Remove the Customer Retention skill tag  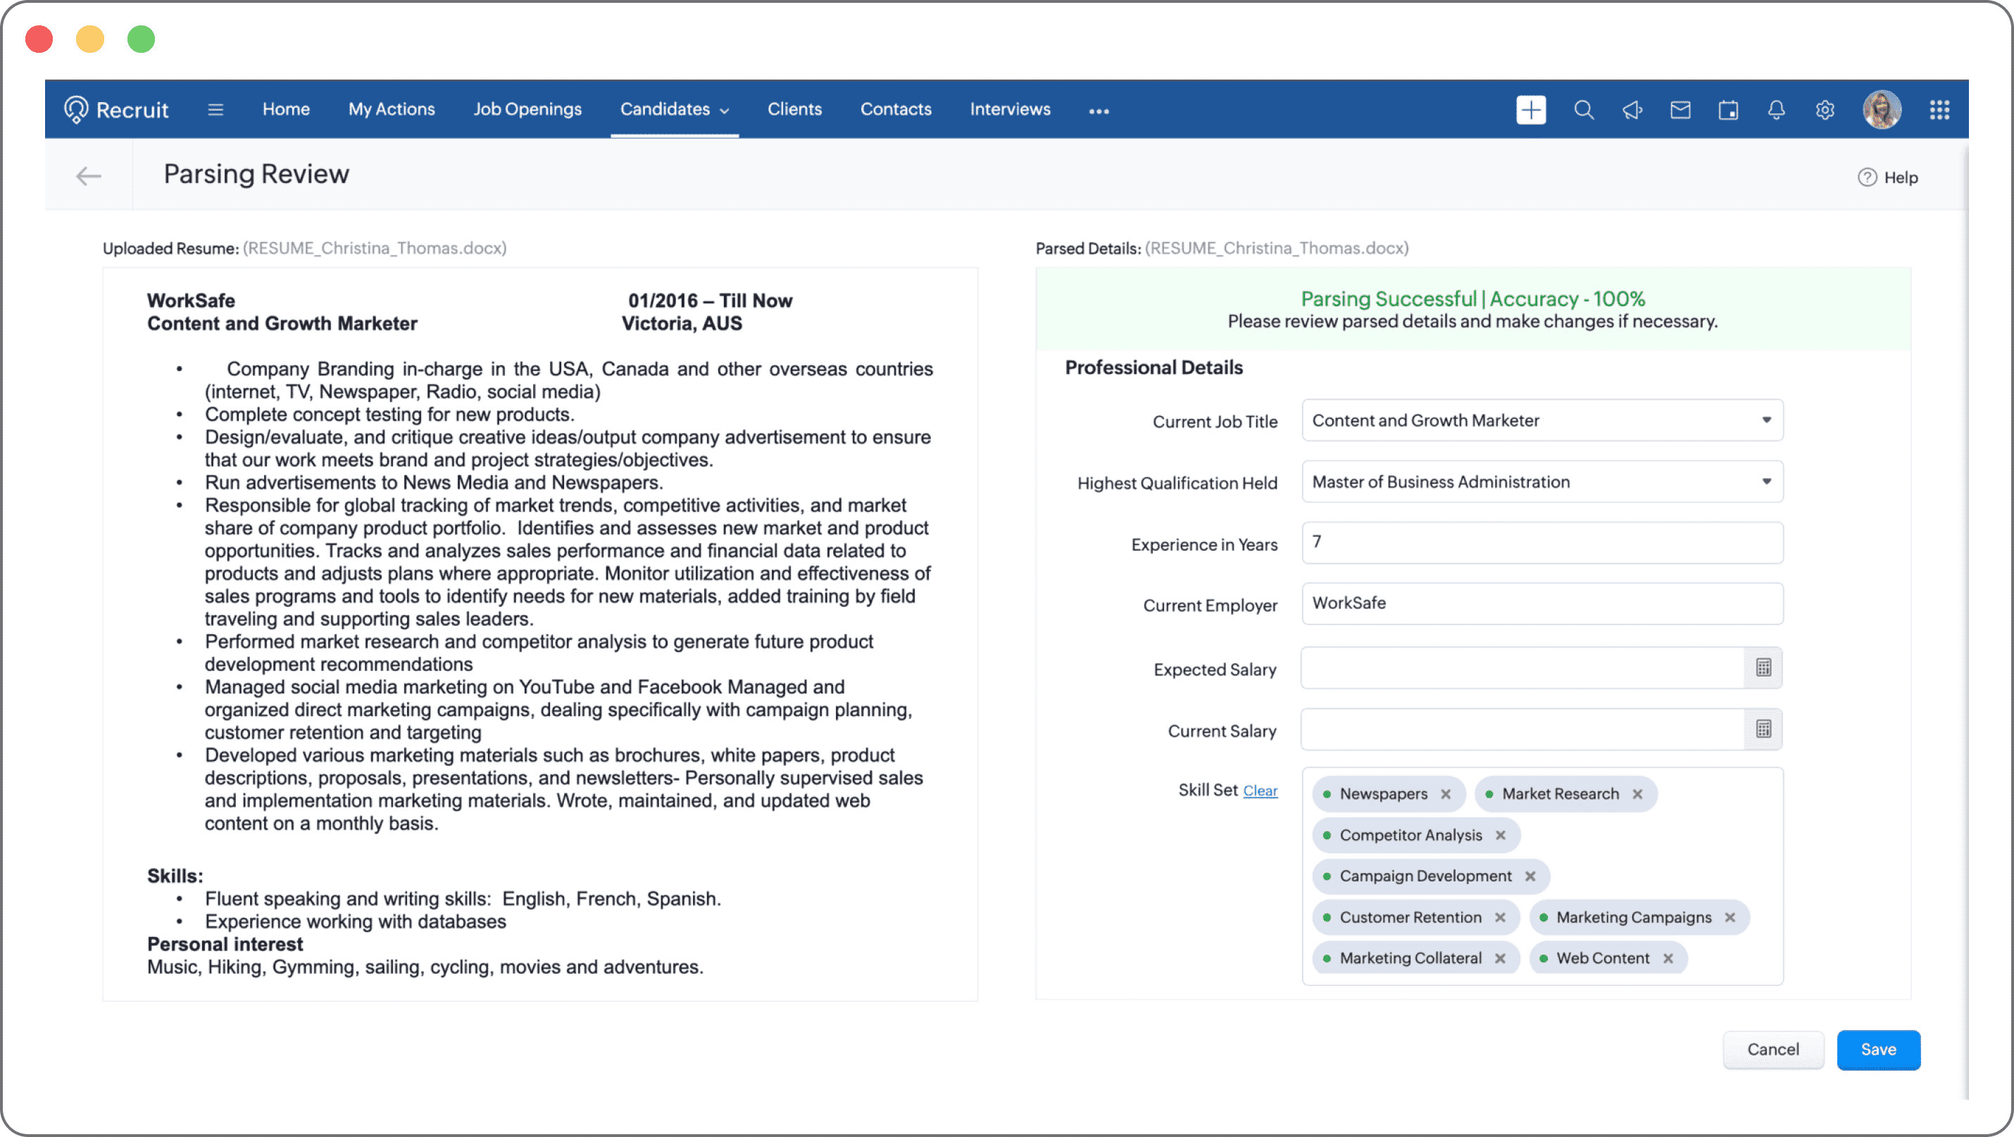[x=1501, y=917]
